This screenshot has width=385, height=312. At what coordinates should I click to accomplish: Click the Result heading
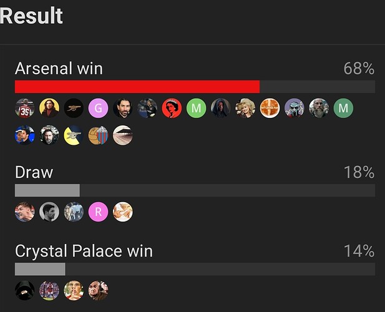pyautogui.click(x=31, y=16)
